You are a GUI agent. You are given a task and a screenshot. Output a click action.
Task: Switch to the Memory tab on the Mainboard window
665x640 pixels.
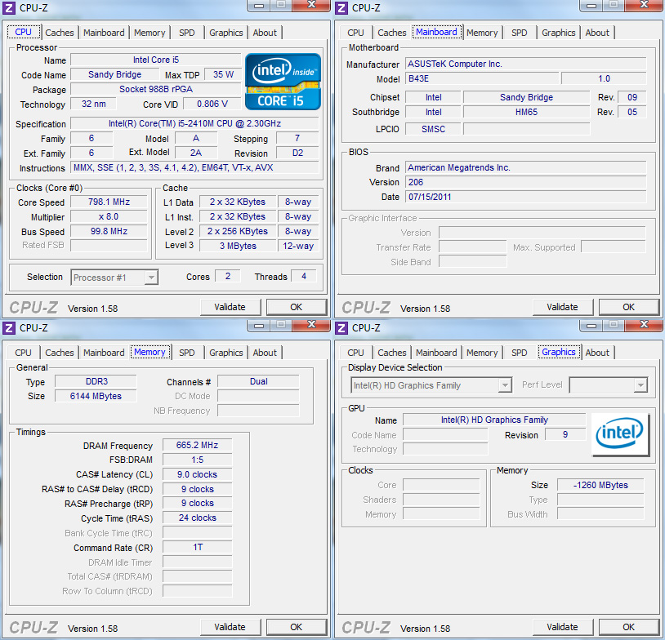point(482,32)
